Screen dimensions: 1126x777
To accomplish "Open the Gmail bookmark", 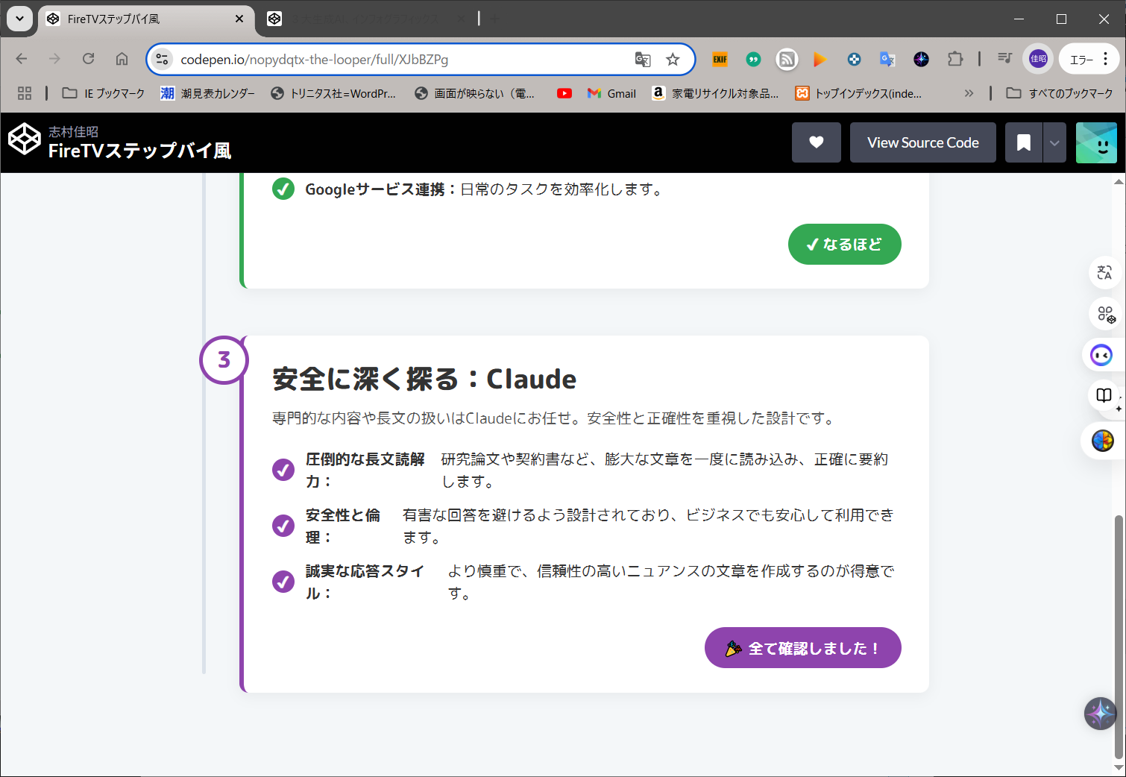I will pyautogui.click(x=611, y=93).
